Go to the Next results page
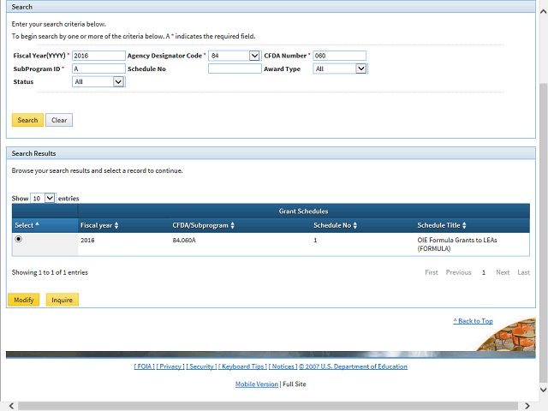This screenshot has width=548, height=411. 503,272
